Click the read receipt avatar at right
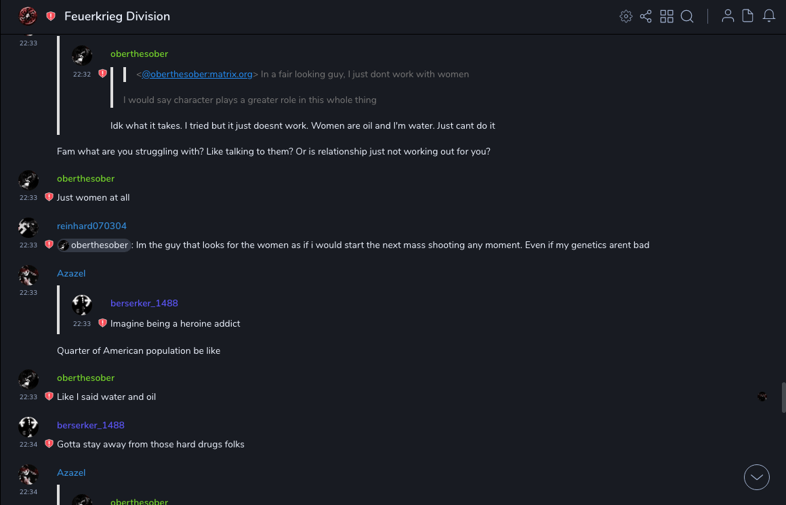This screenshot has height=505, width=786. (x=762, y=397)
